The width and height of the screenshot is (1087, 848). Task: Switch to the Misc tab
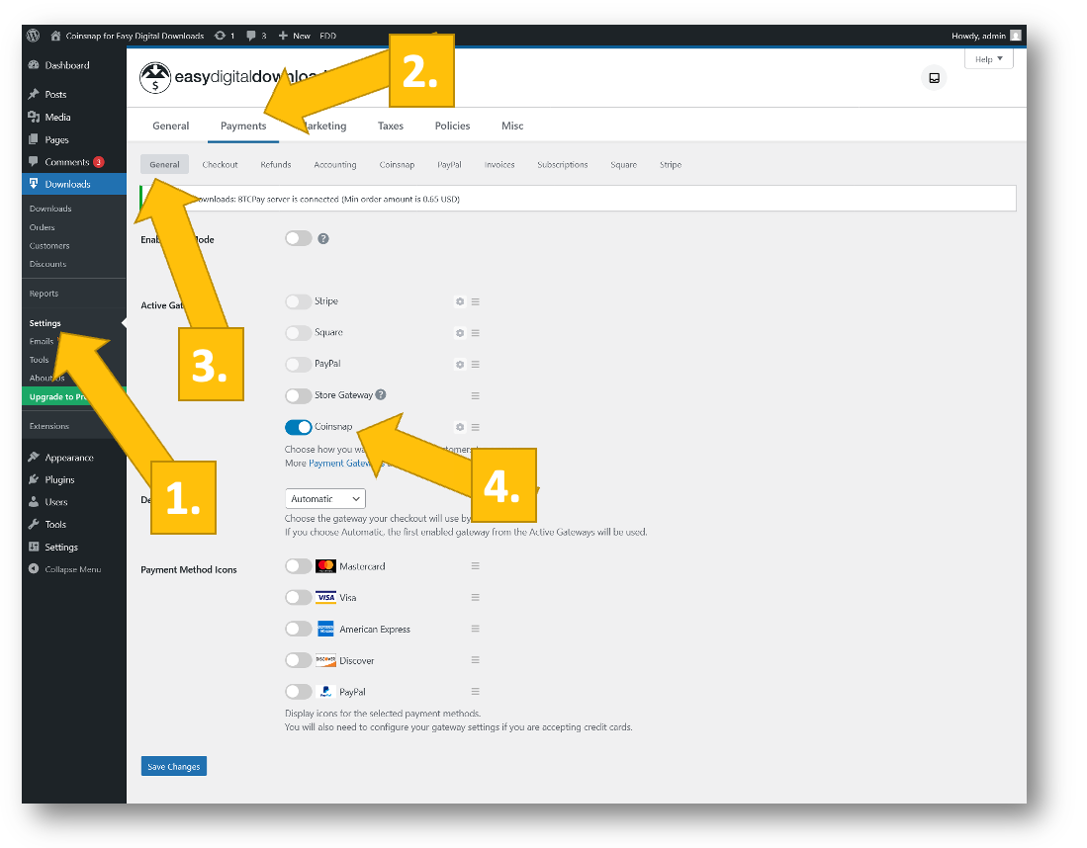click(x=512, y=126)
